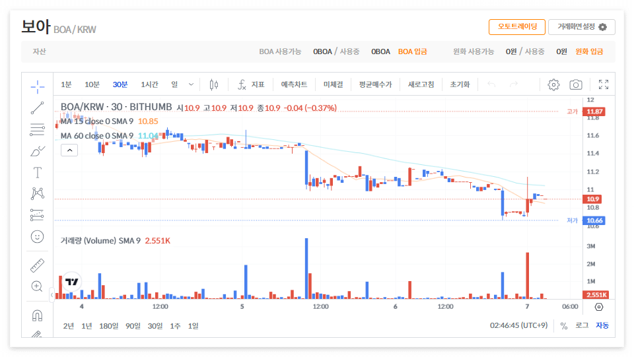Toggle 평균매수가 average buy price
Screen dimensions: 634x357
coord(375,84)
